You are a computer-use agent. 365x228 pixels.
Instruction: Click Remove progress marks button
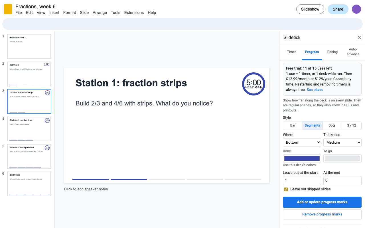322,214
